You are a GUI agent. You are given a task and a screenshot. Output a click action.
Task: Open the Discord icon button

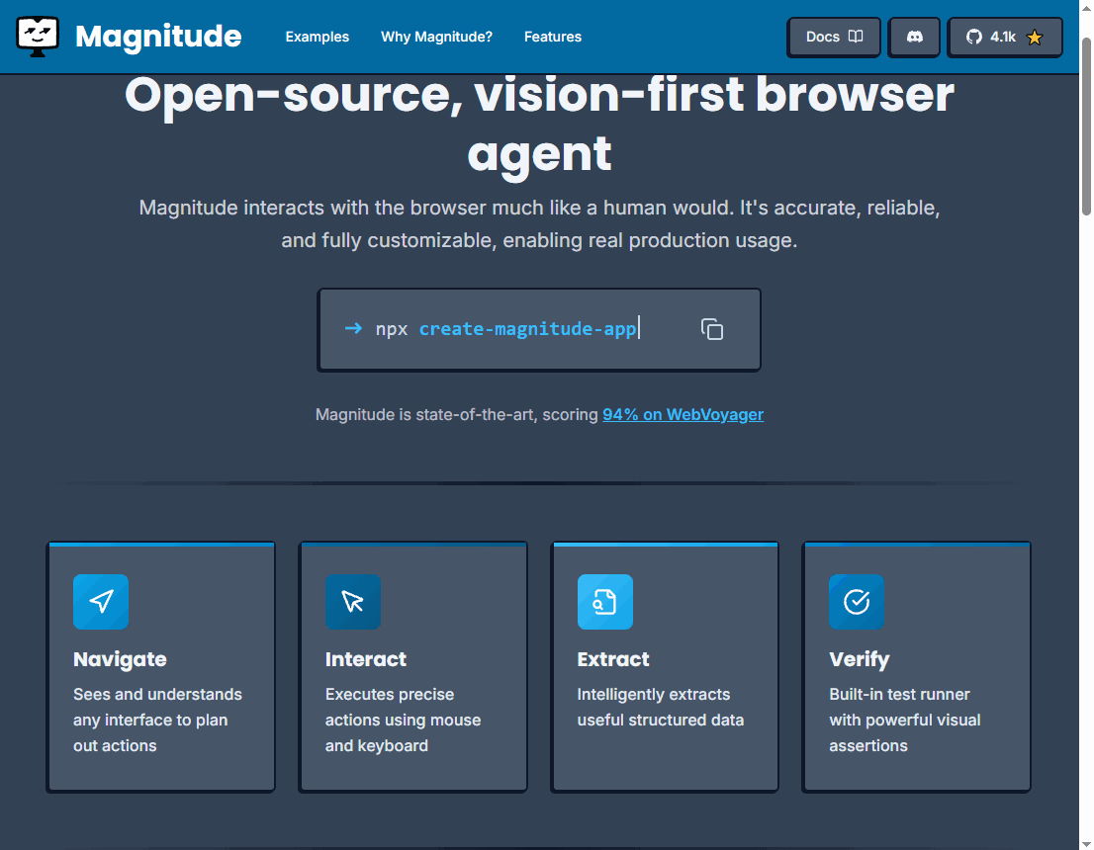[914, 37]
